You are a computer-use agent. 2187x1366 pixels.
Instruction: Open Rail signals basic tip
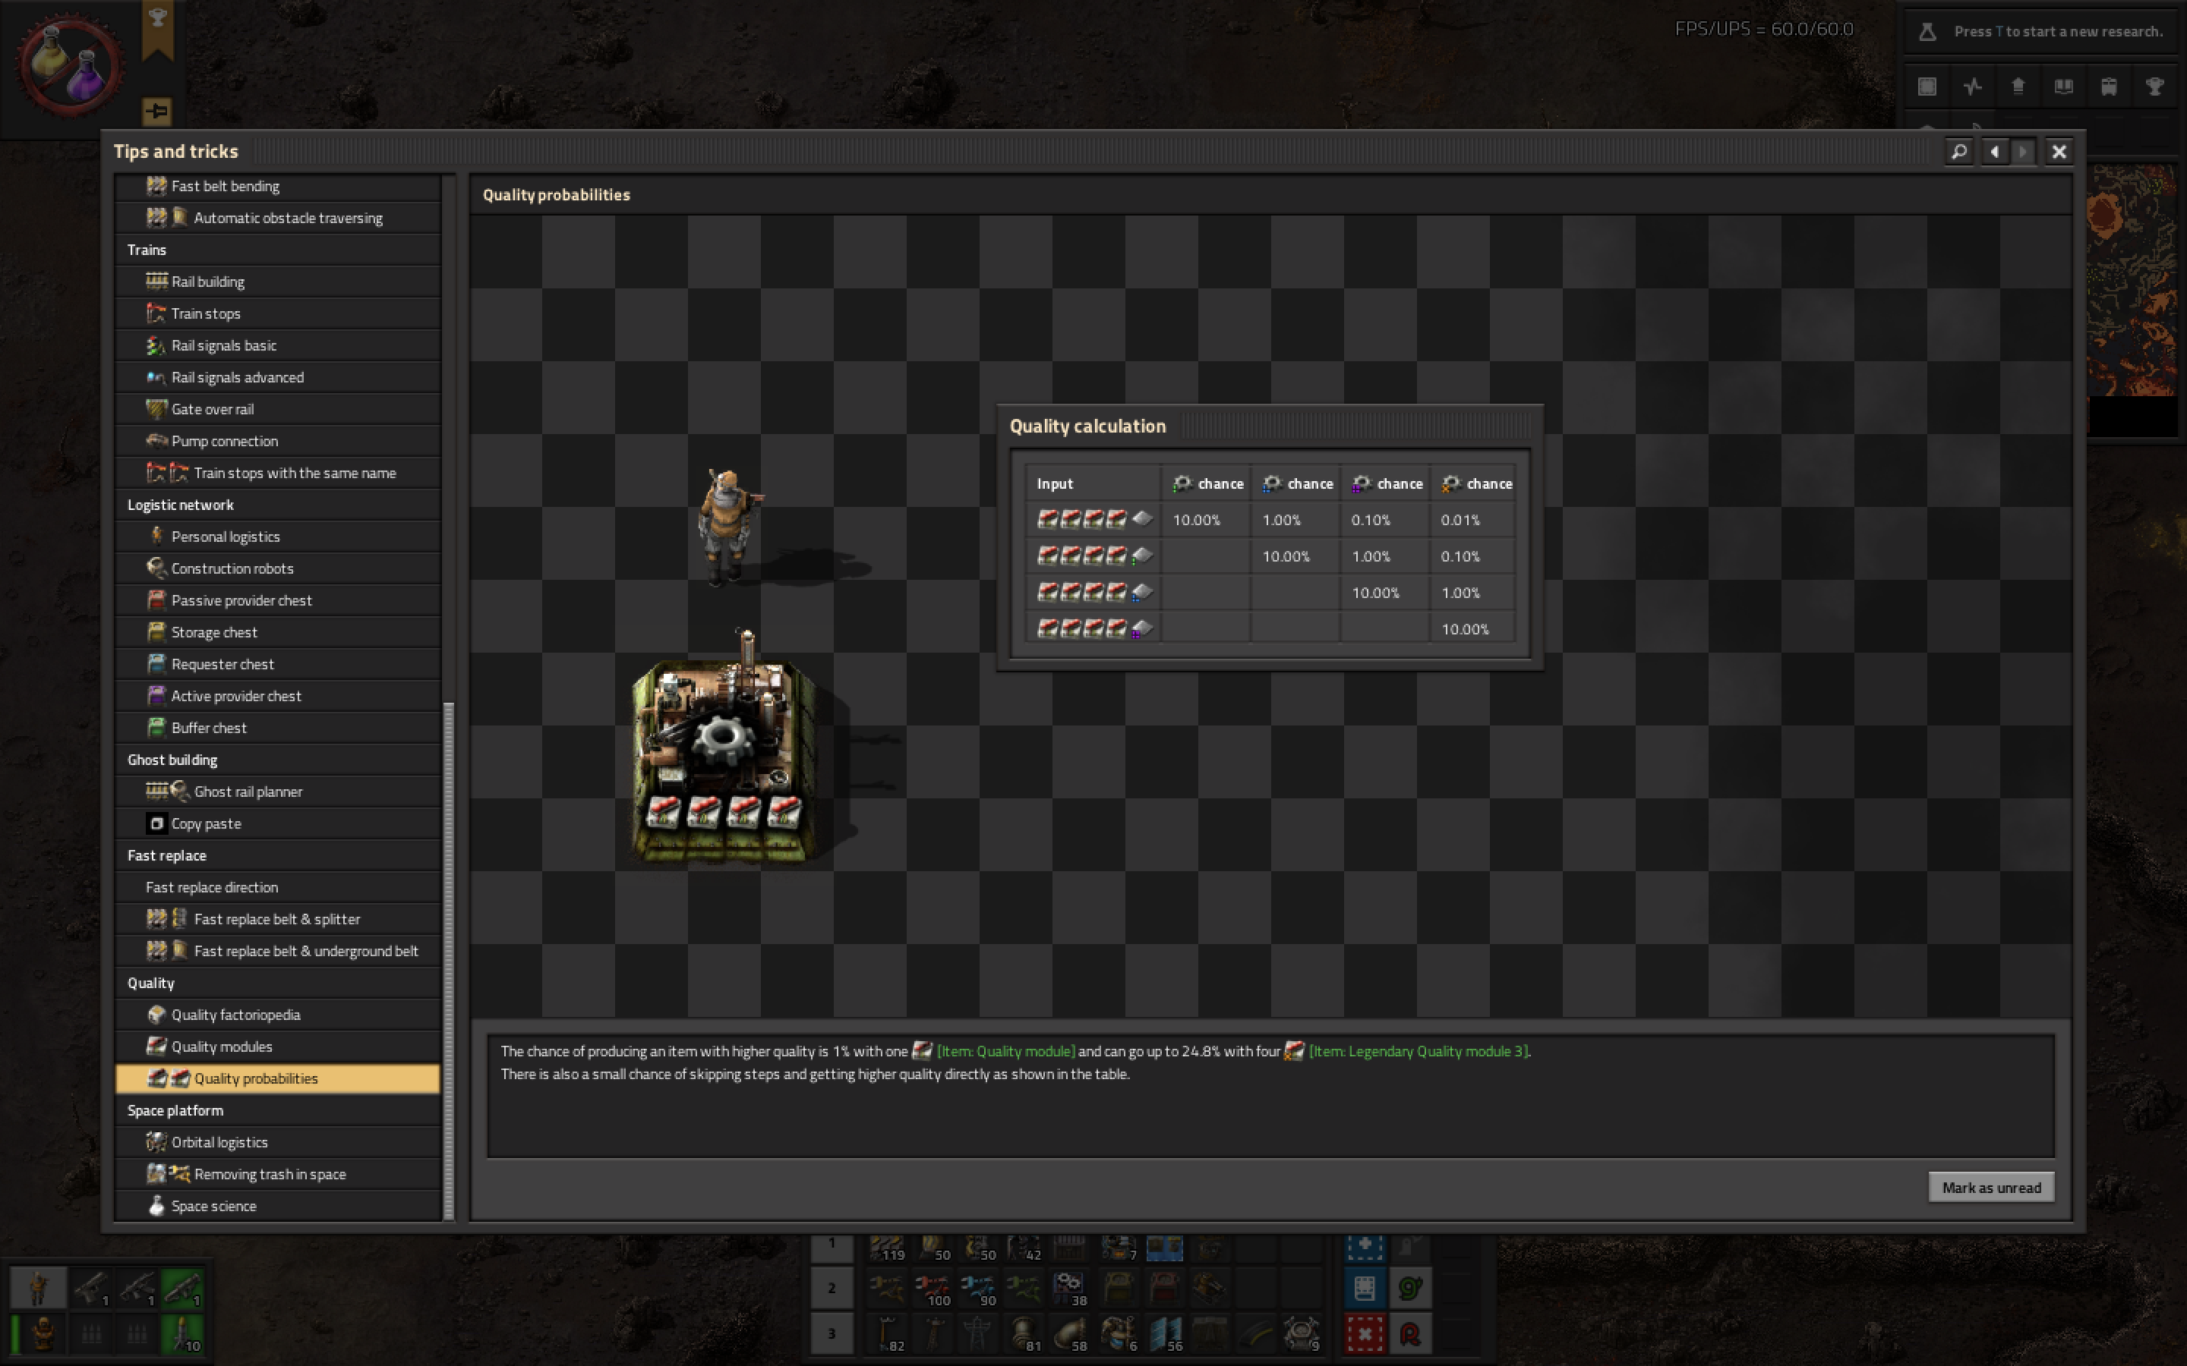[x=279, y=345]
